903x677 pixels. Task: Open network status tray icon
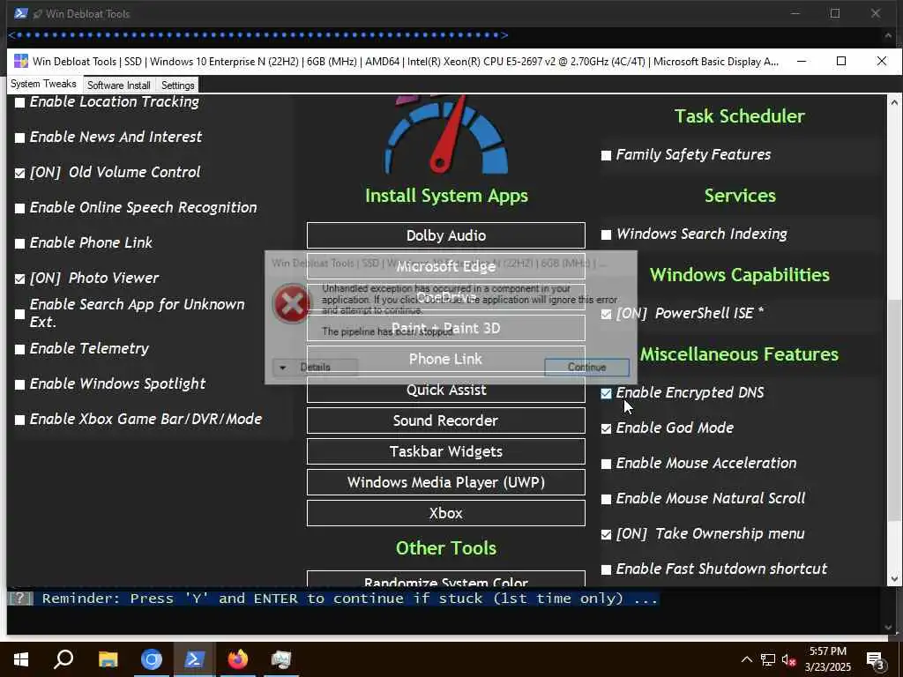coord(767,659)
